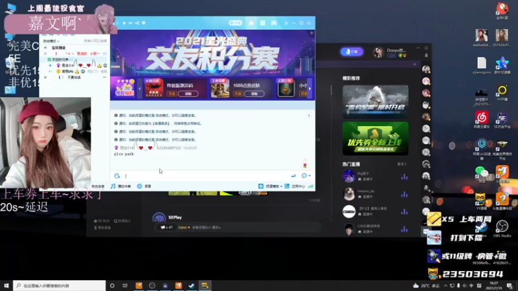Click the share icon in YY header
The width and height of the screenshot is (518, 291).
137,23
